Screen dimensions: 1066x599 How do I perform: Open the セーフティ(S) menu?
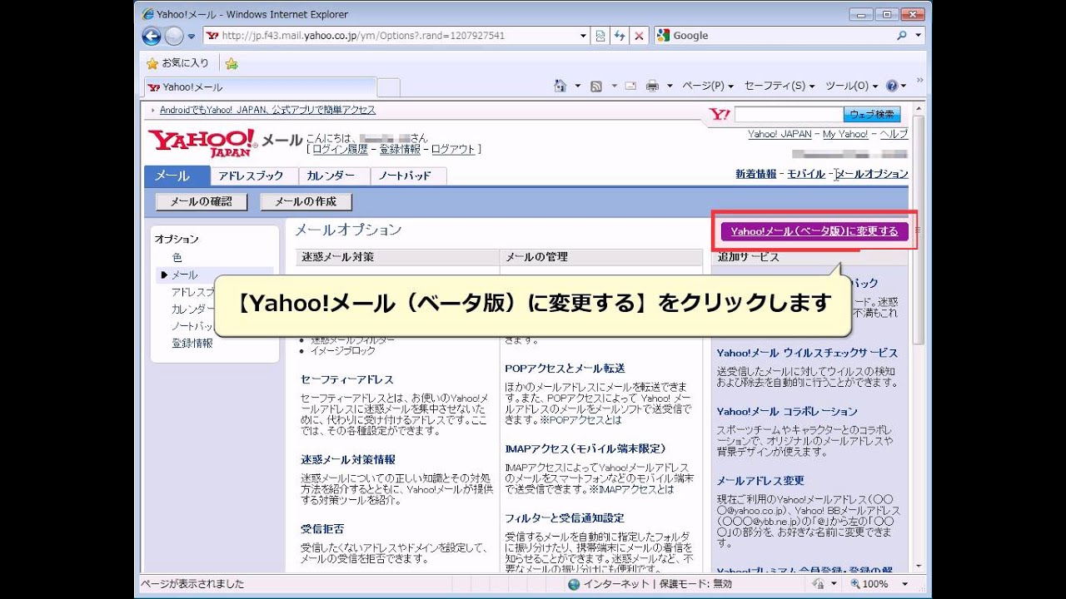(x=780, y=86)
